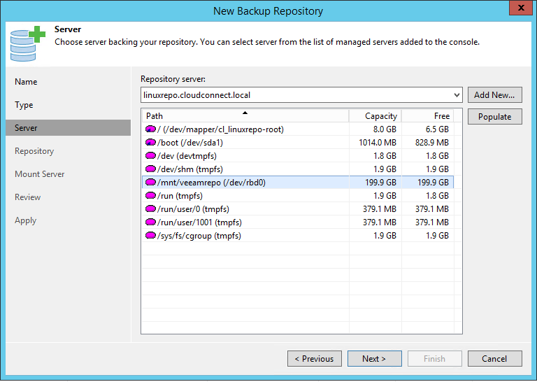Screen dimensions: 537x382
Task: Click the 199.9 GB free cell
Action: (x=433, y=183)
